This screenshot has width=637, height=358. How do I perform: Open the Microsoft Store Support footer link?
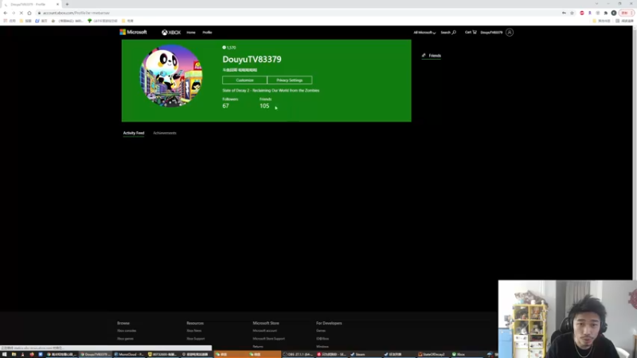point(269,339)
